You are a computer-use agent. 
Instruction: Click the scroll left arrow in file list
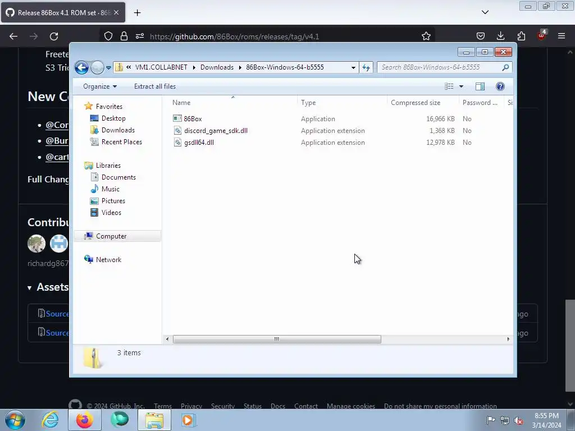pyautogui.click(x=167, y=340)
